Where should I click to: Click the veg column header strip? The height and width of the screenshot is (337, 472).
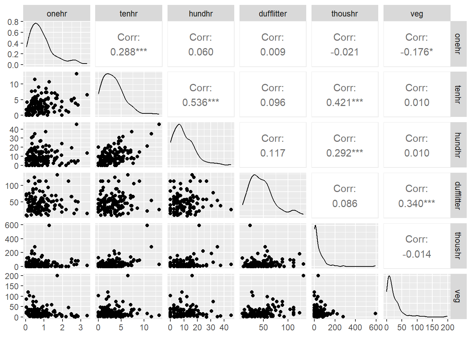click(417, 14)
